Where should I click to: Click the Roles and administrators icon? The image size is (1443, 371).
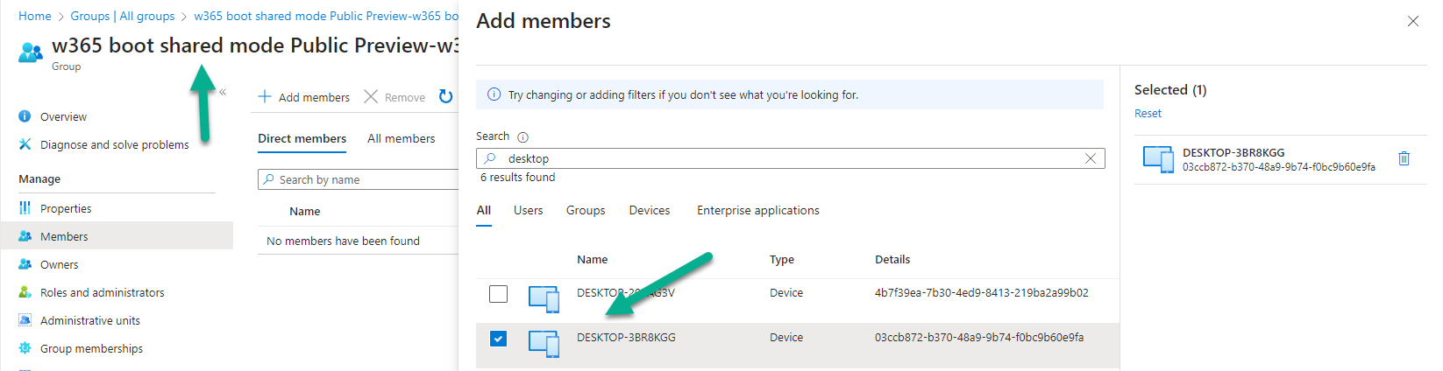click(25, 292)
